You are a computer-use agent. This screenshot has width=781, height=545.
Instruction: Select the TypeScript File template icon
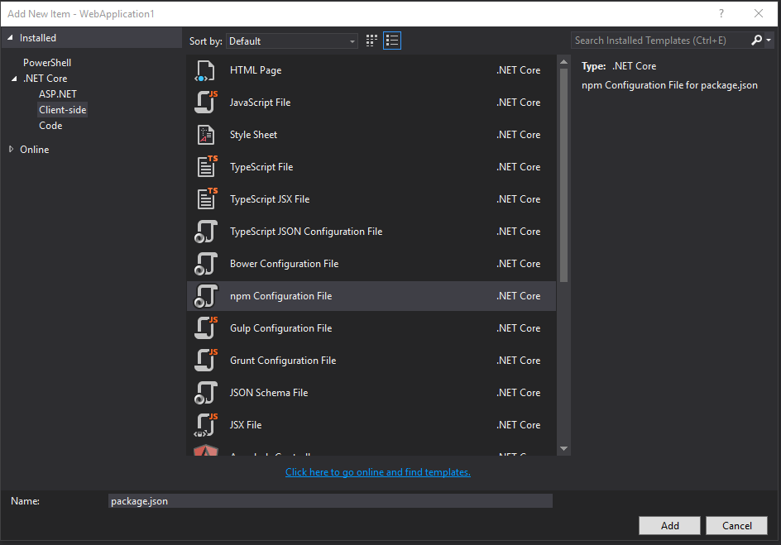pyautogui.click(x=207, y=167)
